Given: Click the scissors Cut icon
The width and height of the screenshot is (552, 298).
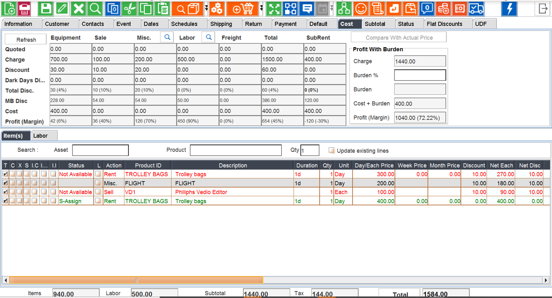Looking at the screenshot, I should click(129, 8).
